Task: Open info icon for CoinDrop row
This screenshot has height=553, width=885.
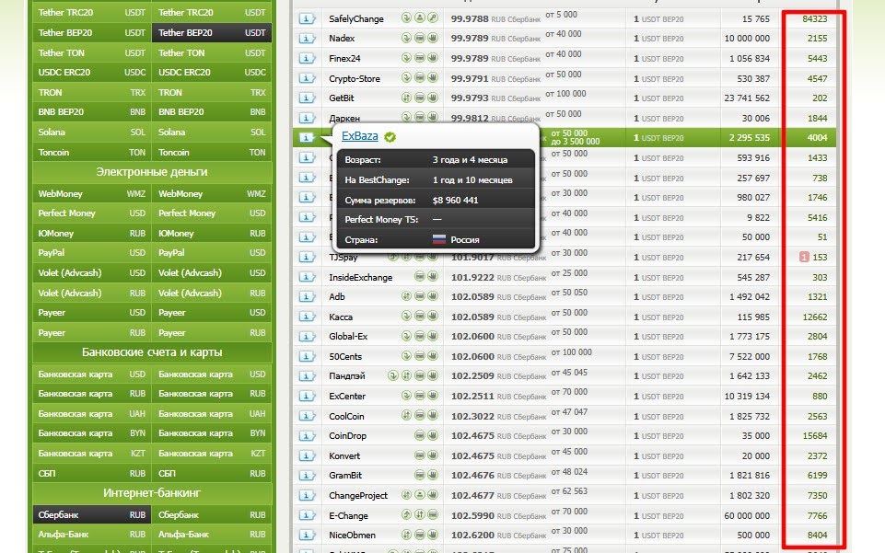Action: [x=307, y=436]
